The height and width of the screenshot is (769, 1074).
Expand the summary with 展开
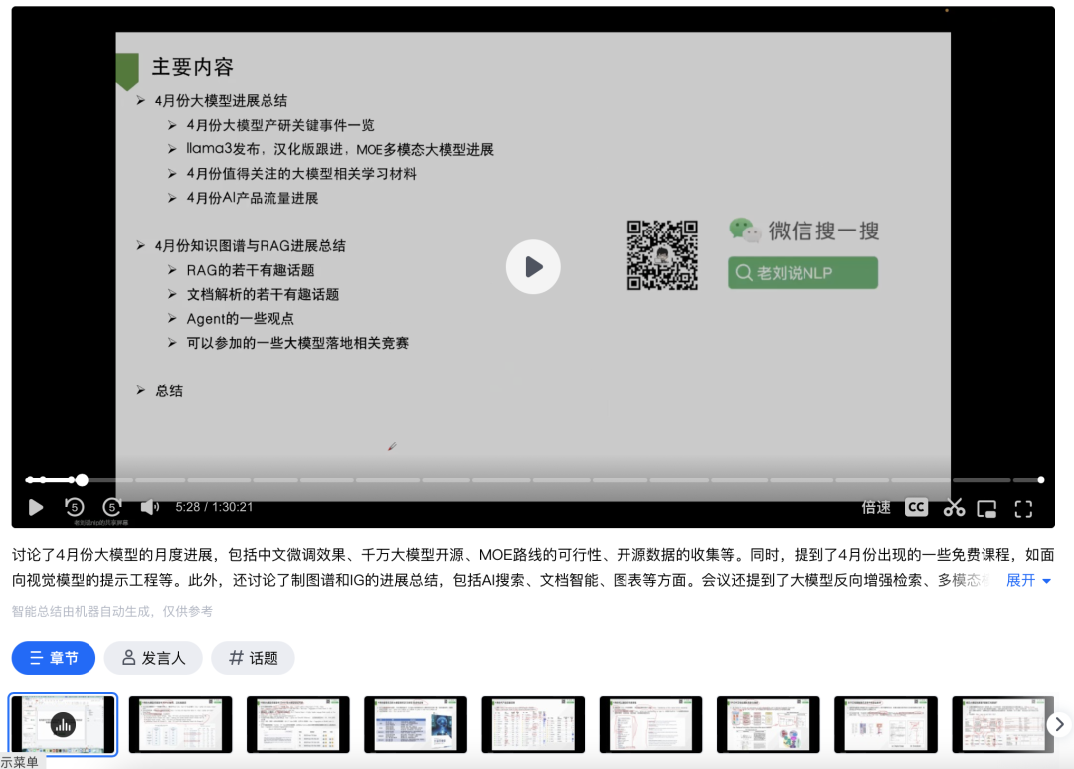(1028, 580)
